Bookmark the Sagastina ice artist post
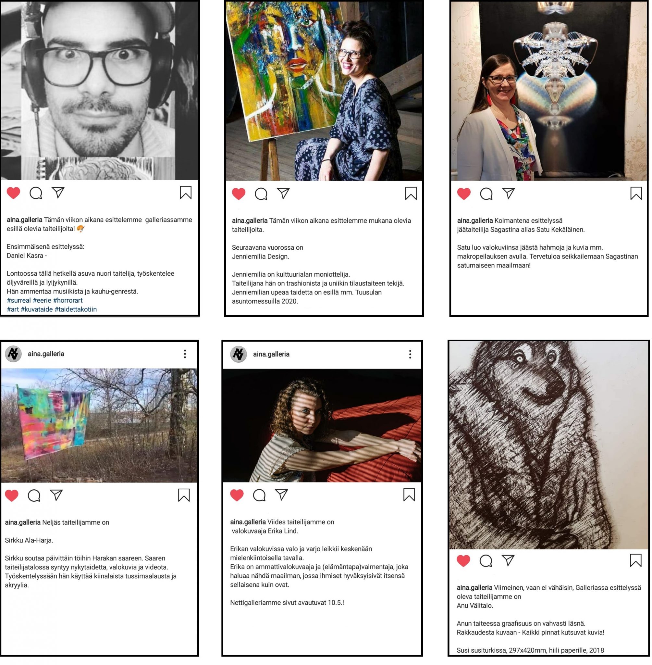The width and height of the screenshot is (652, 665). pyautogui.click(x=636, y=193)
